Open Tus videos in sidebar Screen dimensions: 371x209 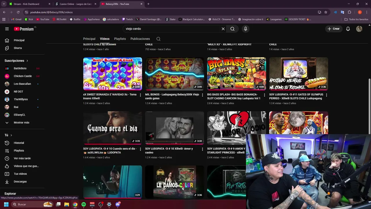point(20,174)
